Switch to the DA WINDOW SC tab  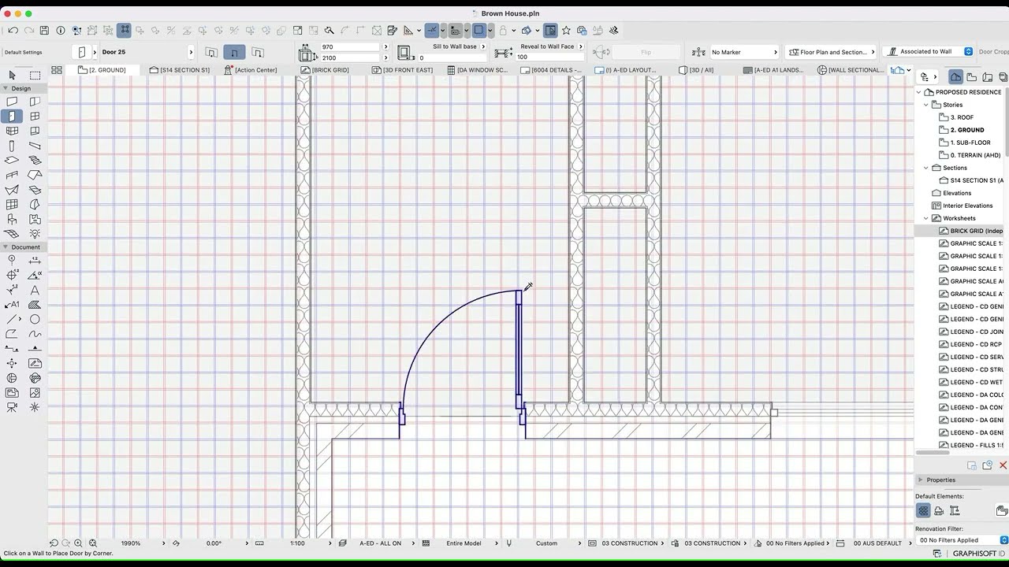[478, 70]
